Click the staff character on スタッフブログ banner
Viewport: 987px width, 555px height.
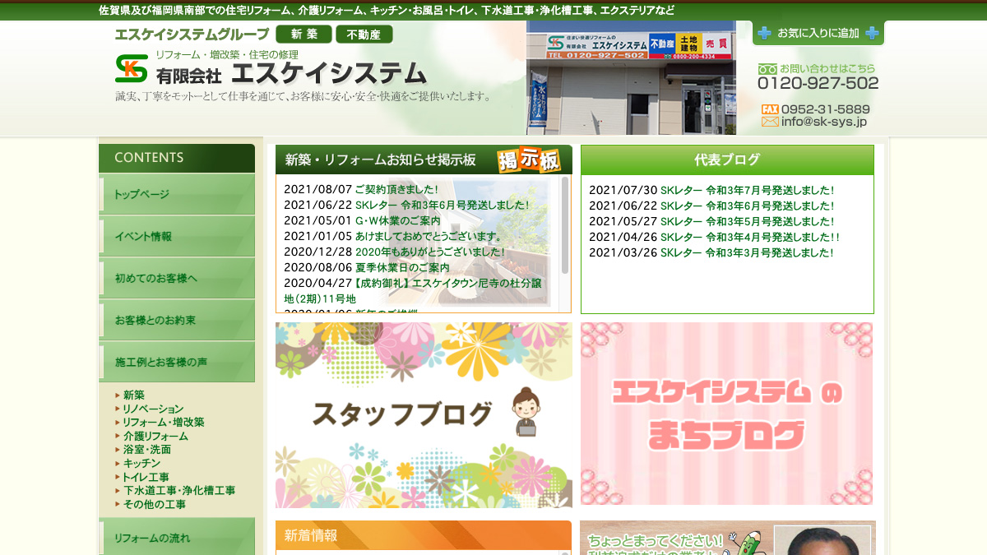click(x=525, y=411)
